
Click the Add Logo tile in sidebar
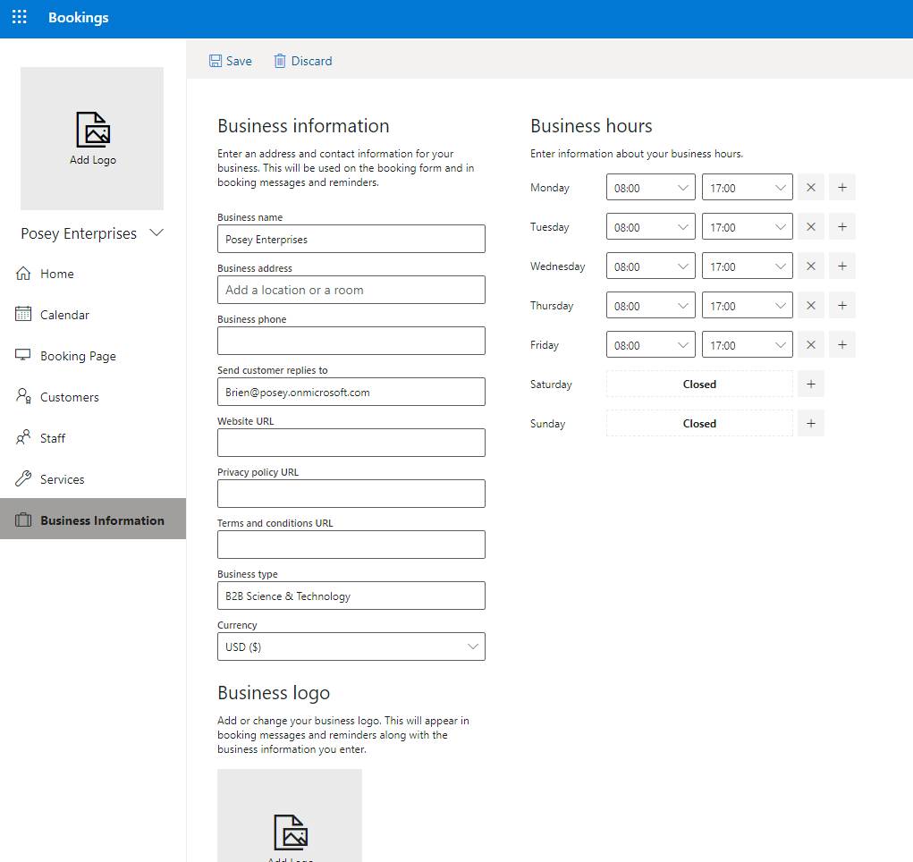(x=92, y=139)
